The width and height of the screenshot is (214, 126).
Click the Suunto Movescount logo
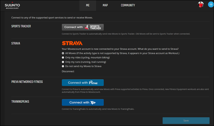coord(12,5)
